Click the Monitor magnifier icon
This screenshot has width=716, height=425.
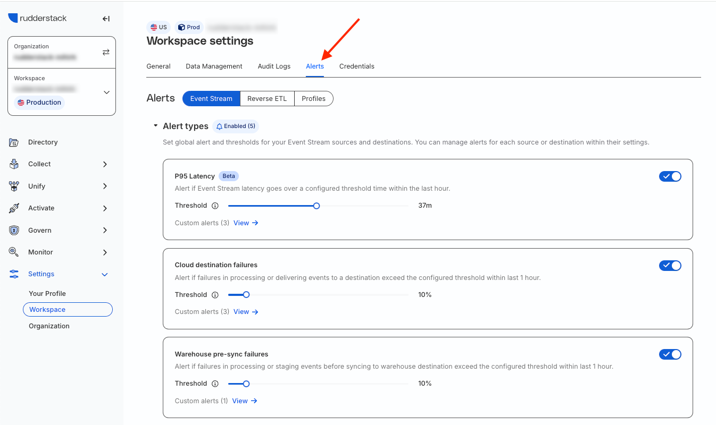tap(14, 252)
